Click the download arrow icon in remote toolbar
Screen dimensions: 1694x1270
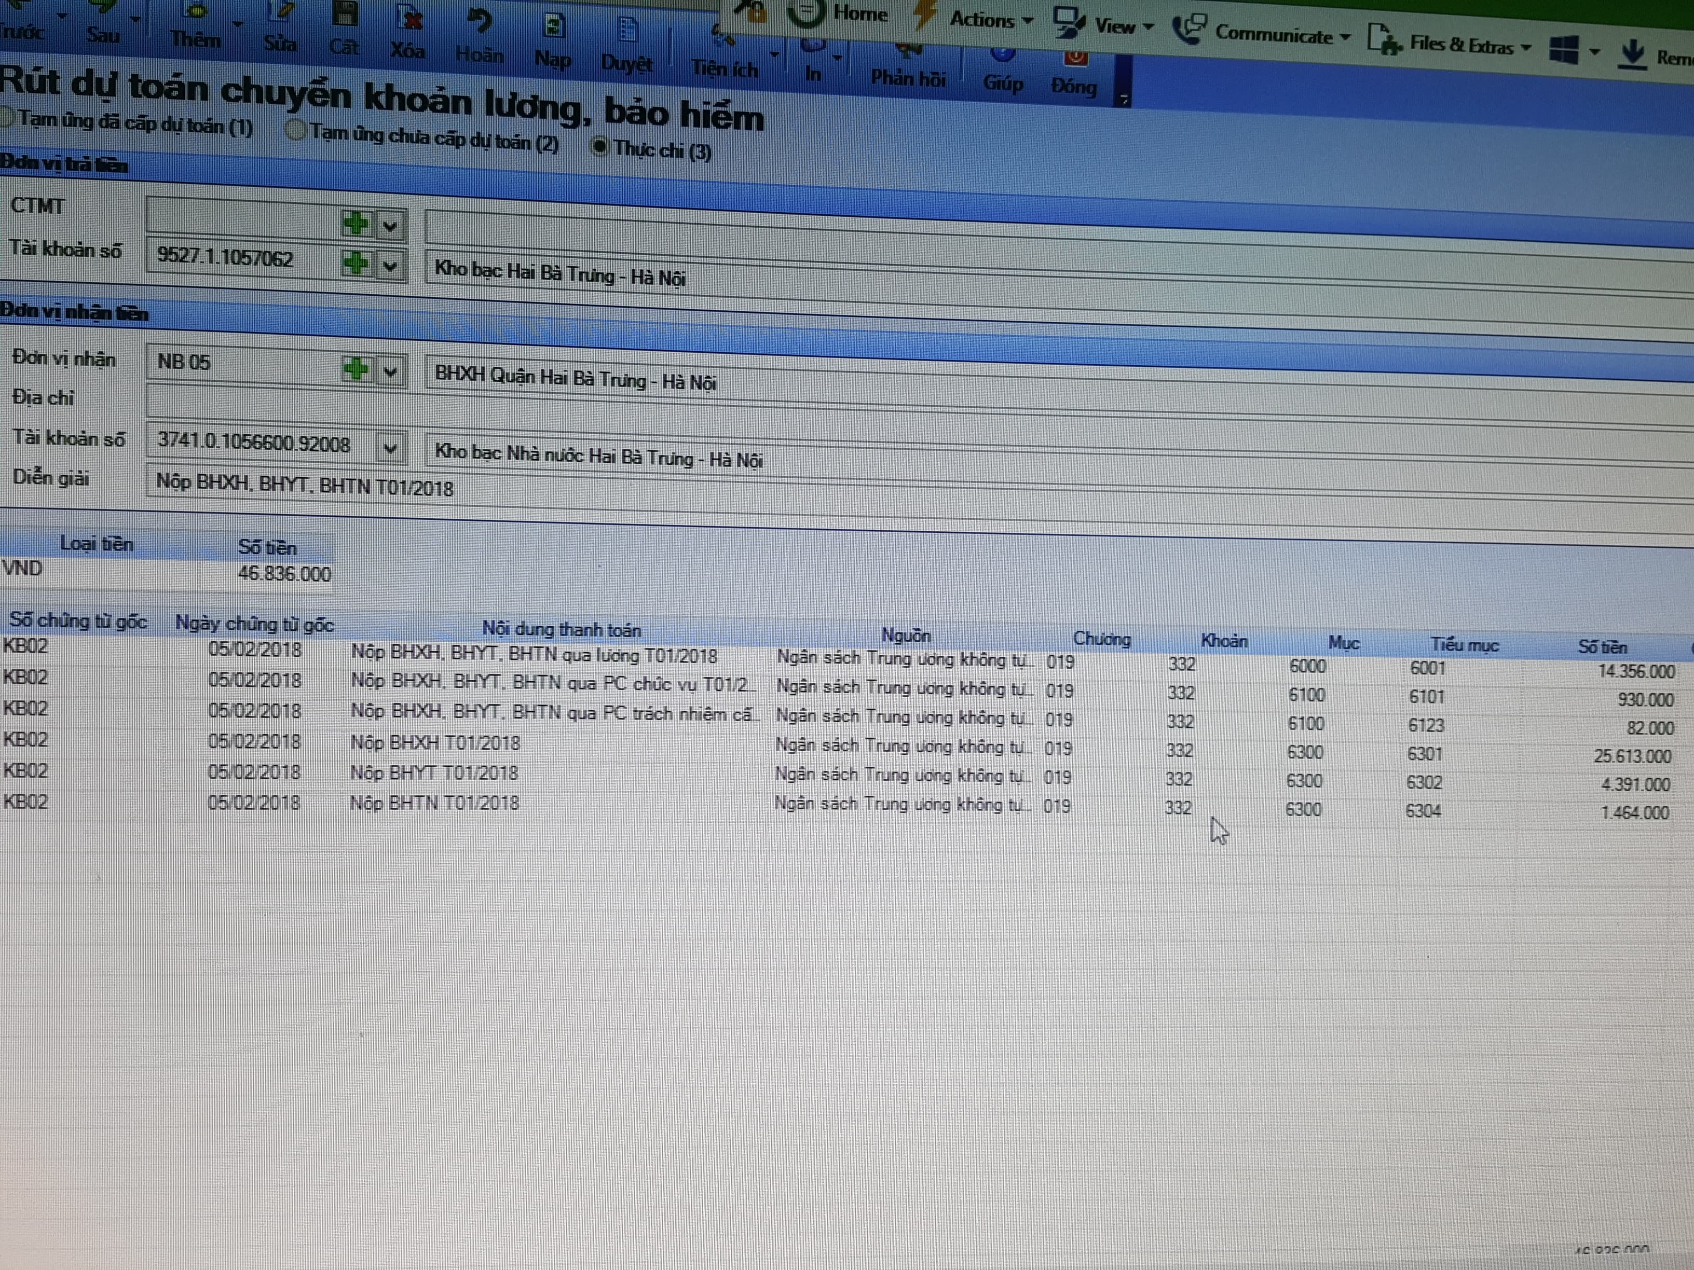1633,55
